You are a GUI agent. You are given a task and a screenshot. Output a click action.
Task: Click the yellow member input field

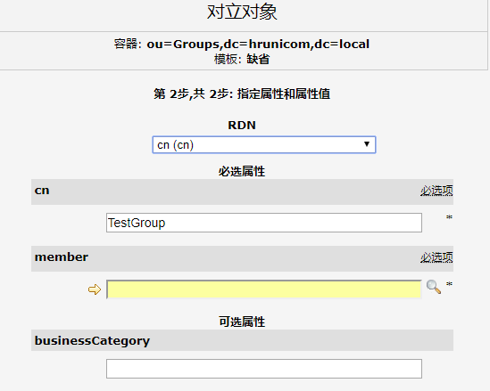[x=264, y=289]
